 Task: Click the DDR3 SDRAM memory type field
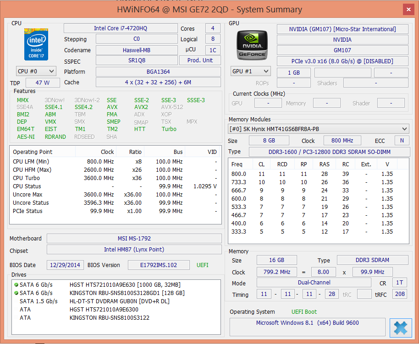tap(373, 260)
